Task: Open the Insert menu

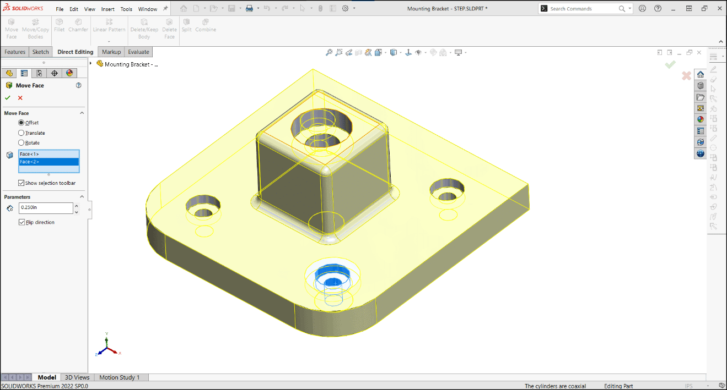Action: 107,9
